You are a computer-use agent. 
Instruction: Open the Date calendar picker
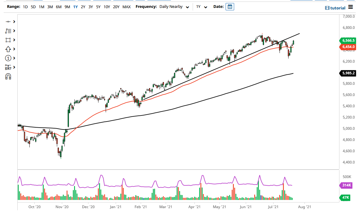pos(230,6)
